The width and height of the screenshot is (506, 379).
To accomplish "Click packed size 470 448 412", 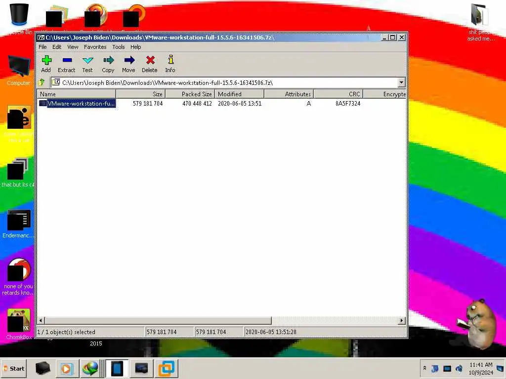I will [x=197, y=104].
